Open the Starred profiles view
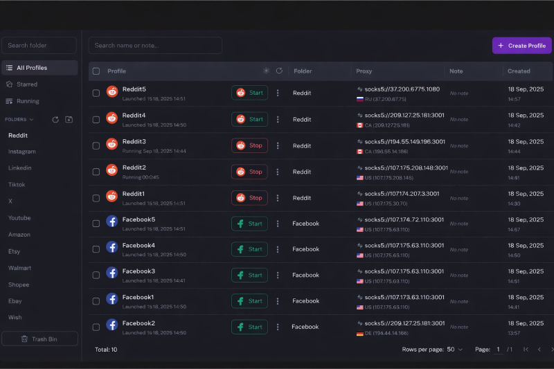 coord(27,84)
